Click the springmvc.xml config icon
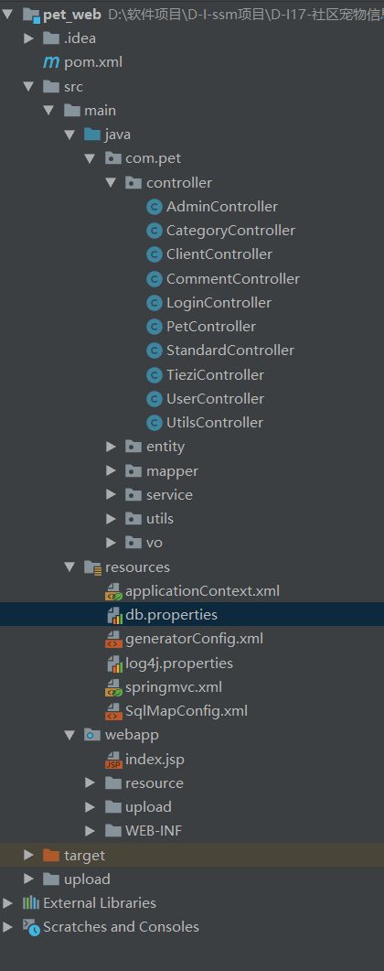The width and height of the screenshot is (384, 971). tap(113, 687)
